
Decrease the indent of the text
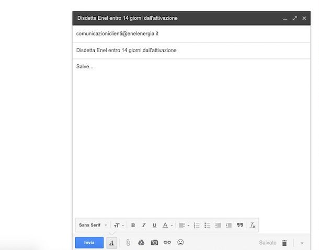point(218,225)
